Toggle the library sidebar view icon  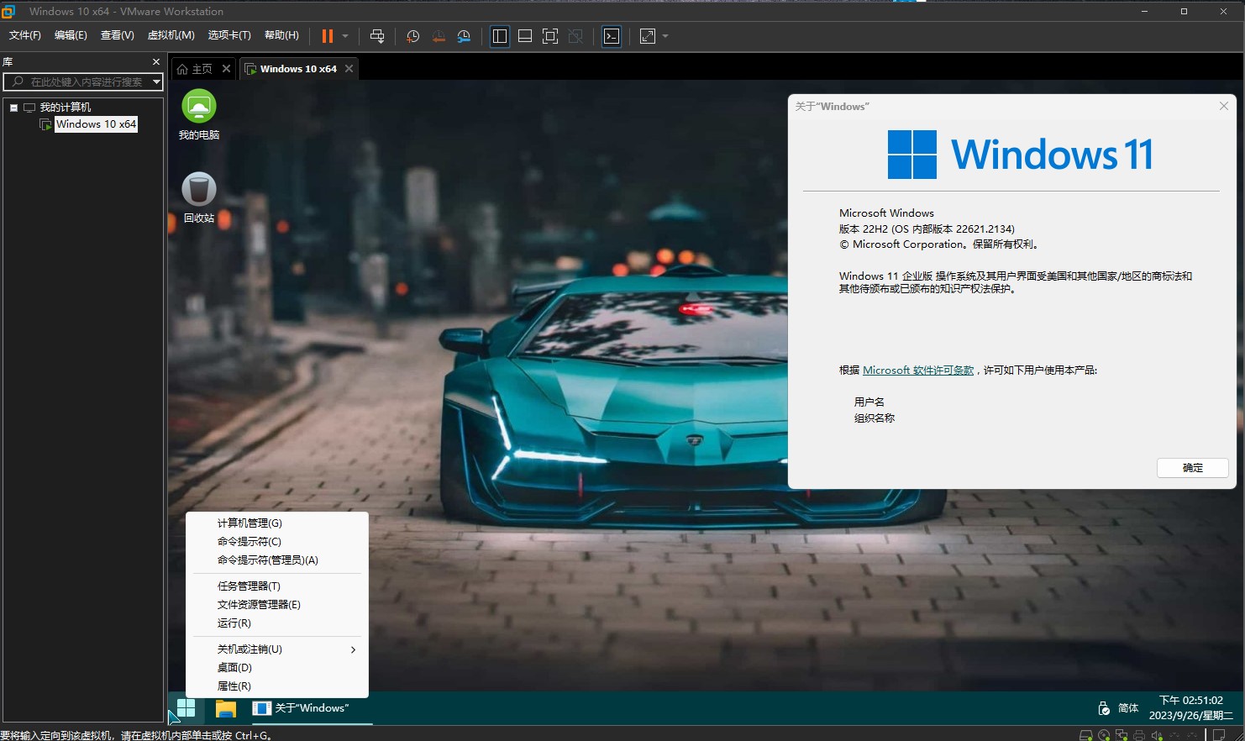pos(500,36)
